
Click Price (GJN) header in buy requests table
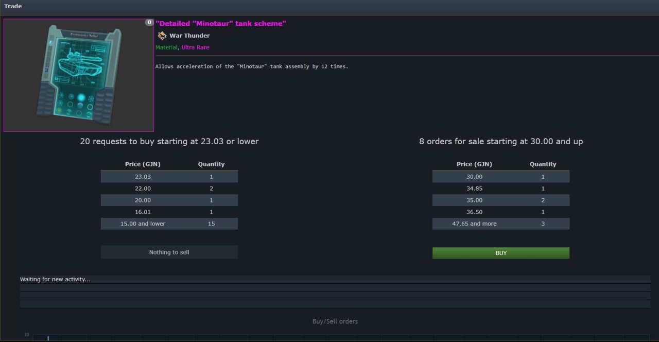(143, 164)
